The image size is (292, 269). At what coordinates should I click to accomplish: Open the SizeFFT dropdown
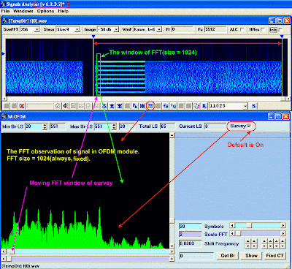click(x=37, y=29)
